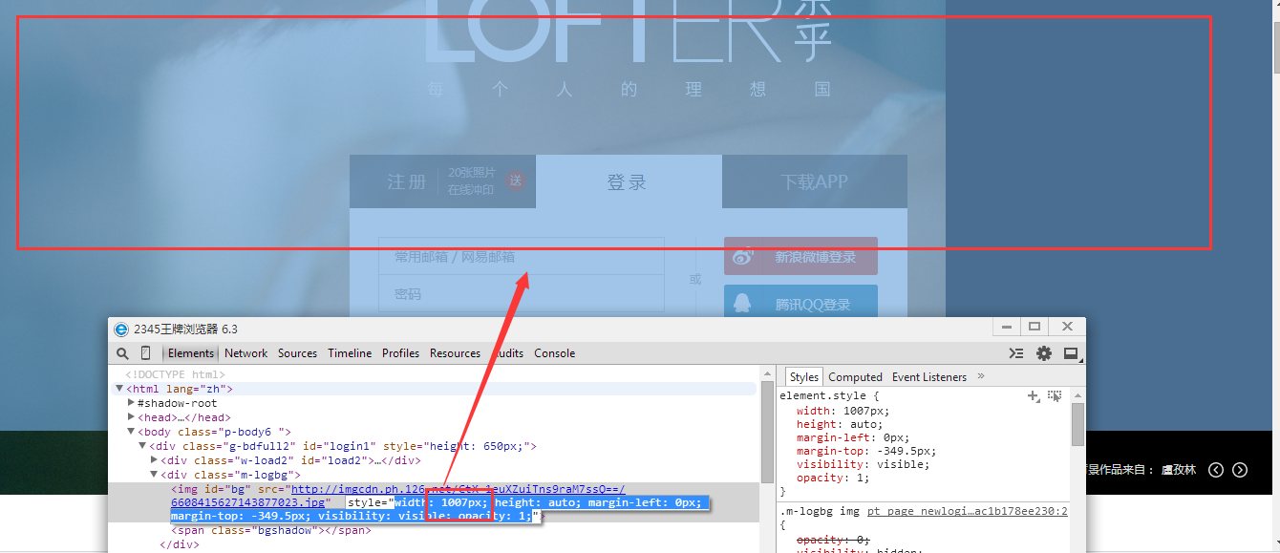Click the opacity: 1 property
Viewport: 1280px width, 553px height.
tap(835, 478)
